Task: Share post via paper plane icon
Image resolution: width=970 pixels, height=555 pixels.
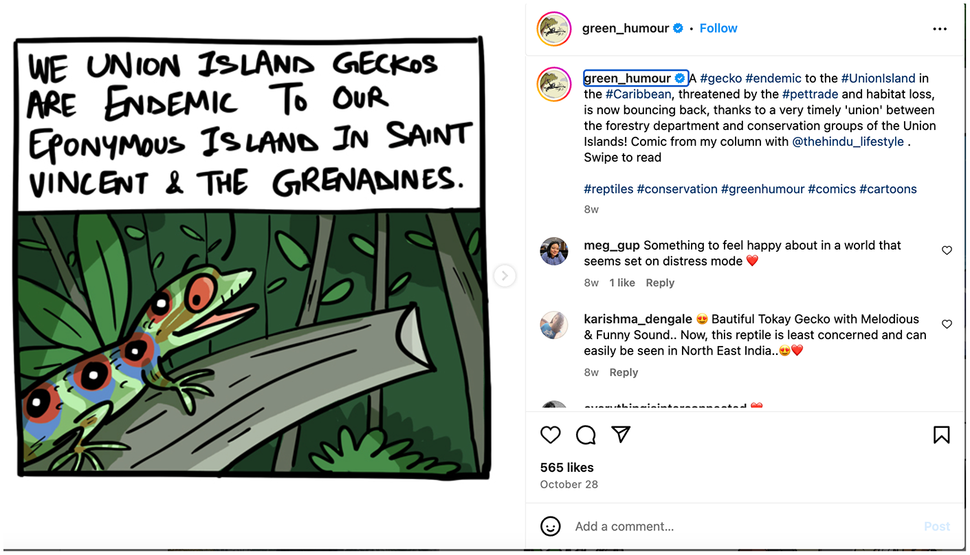Action: click(621, 435)
